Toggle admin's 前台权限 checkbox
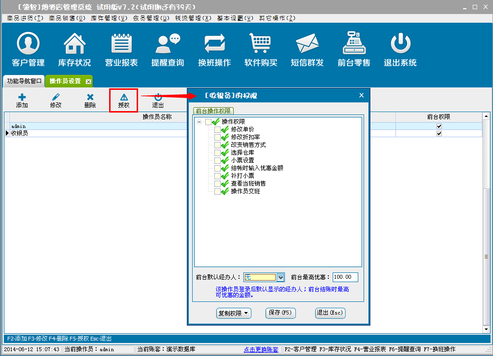The height and width of the screenshot is (356, 493). [439, 126]
